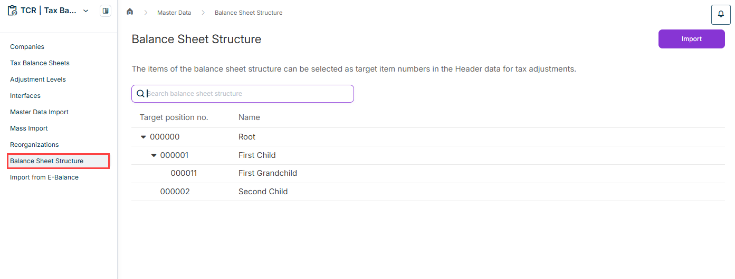Viewport: 735px width, 279px height.
Task: Open the TCR Tax Balance app dropdown
Action: (86, 11)
